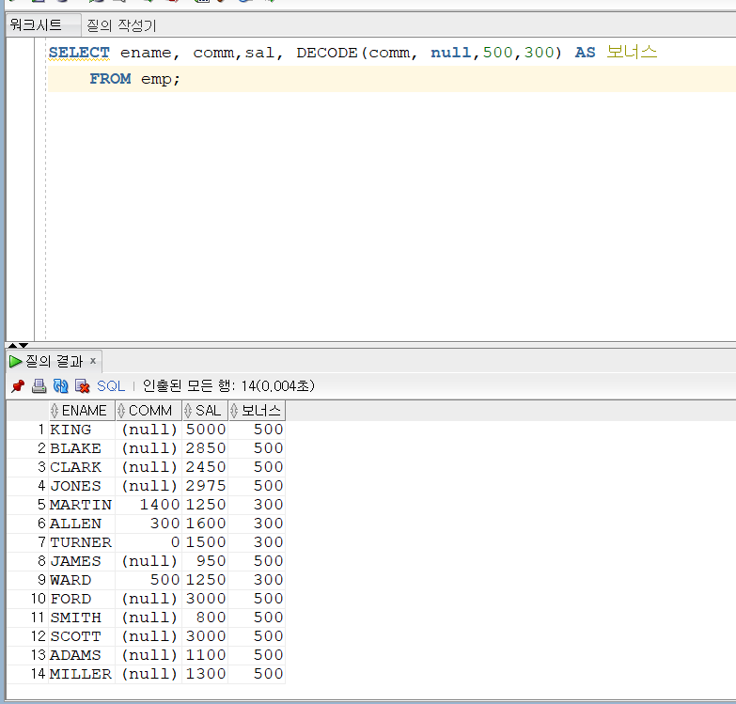
Task: Select JAMES's SAL value 950
Action: point(205,561)
